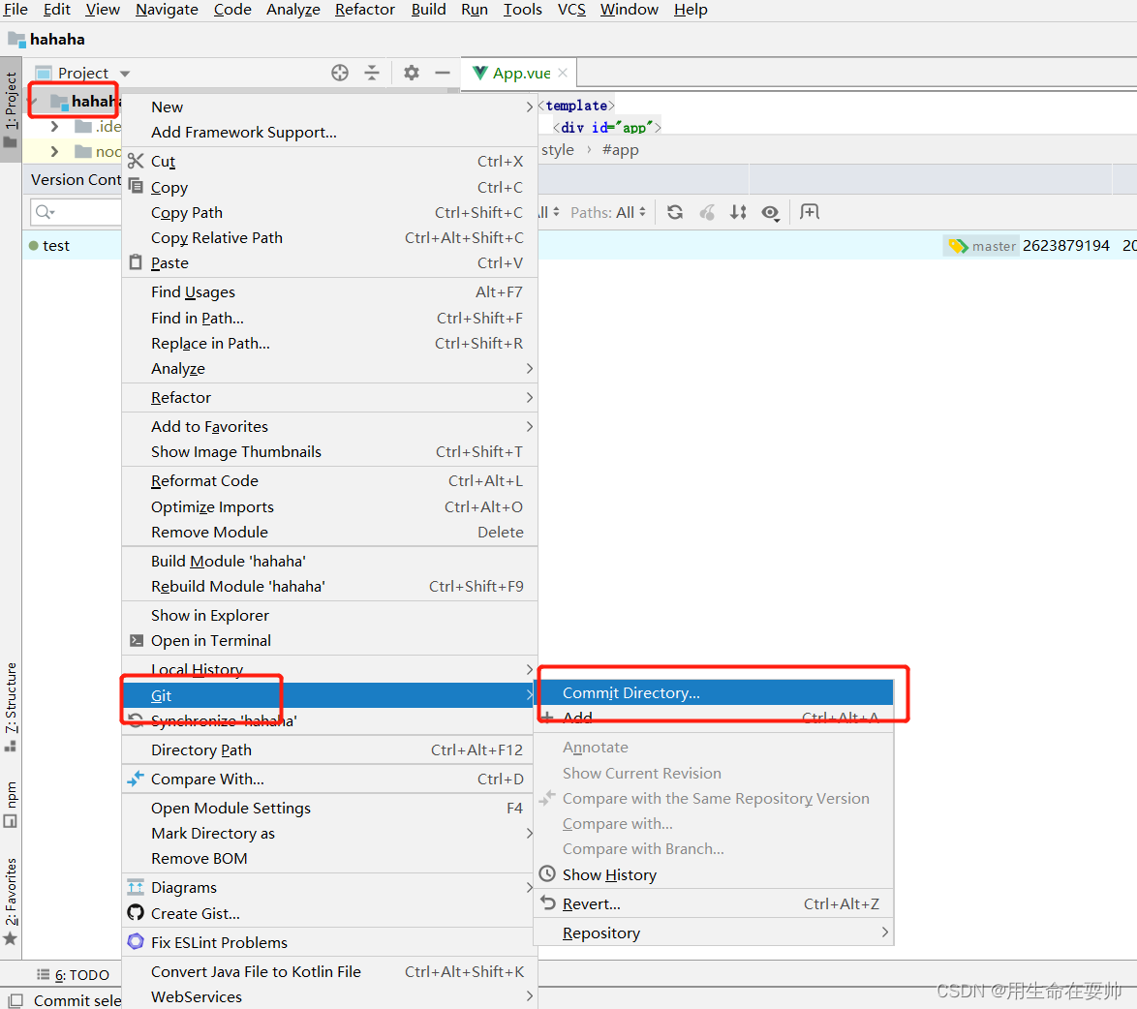The image size is (1137, 1009).
Task: Click the style breadcrumb
Action: (x=558, y=150)
